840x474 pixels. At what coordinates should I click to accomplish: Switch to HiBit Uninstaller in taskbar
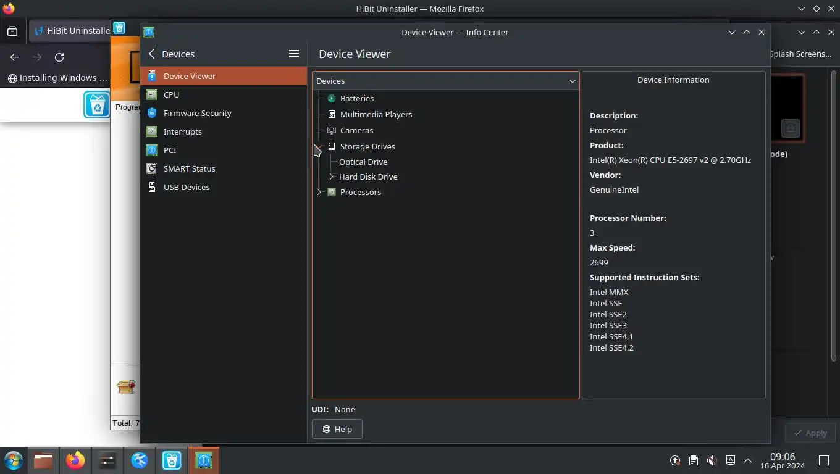[x=172, y=460]
